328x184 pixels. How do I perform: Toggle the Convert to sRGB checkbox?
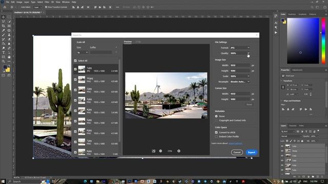tap(216, 132)
